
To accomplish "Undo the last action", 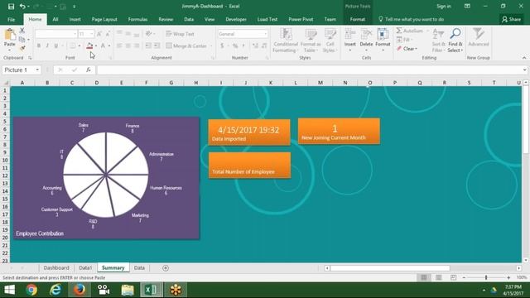I will 22,7.
